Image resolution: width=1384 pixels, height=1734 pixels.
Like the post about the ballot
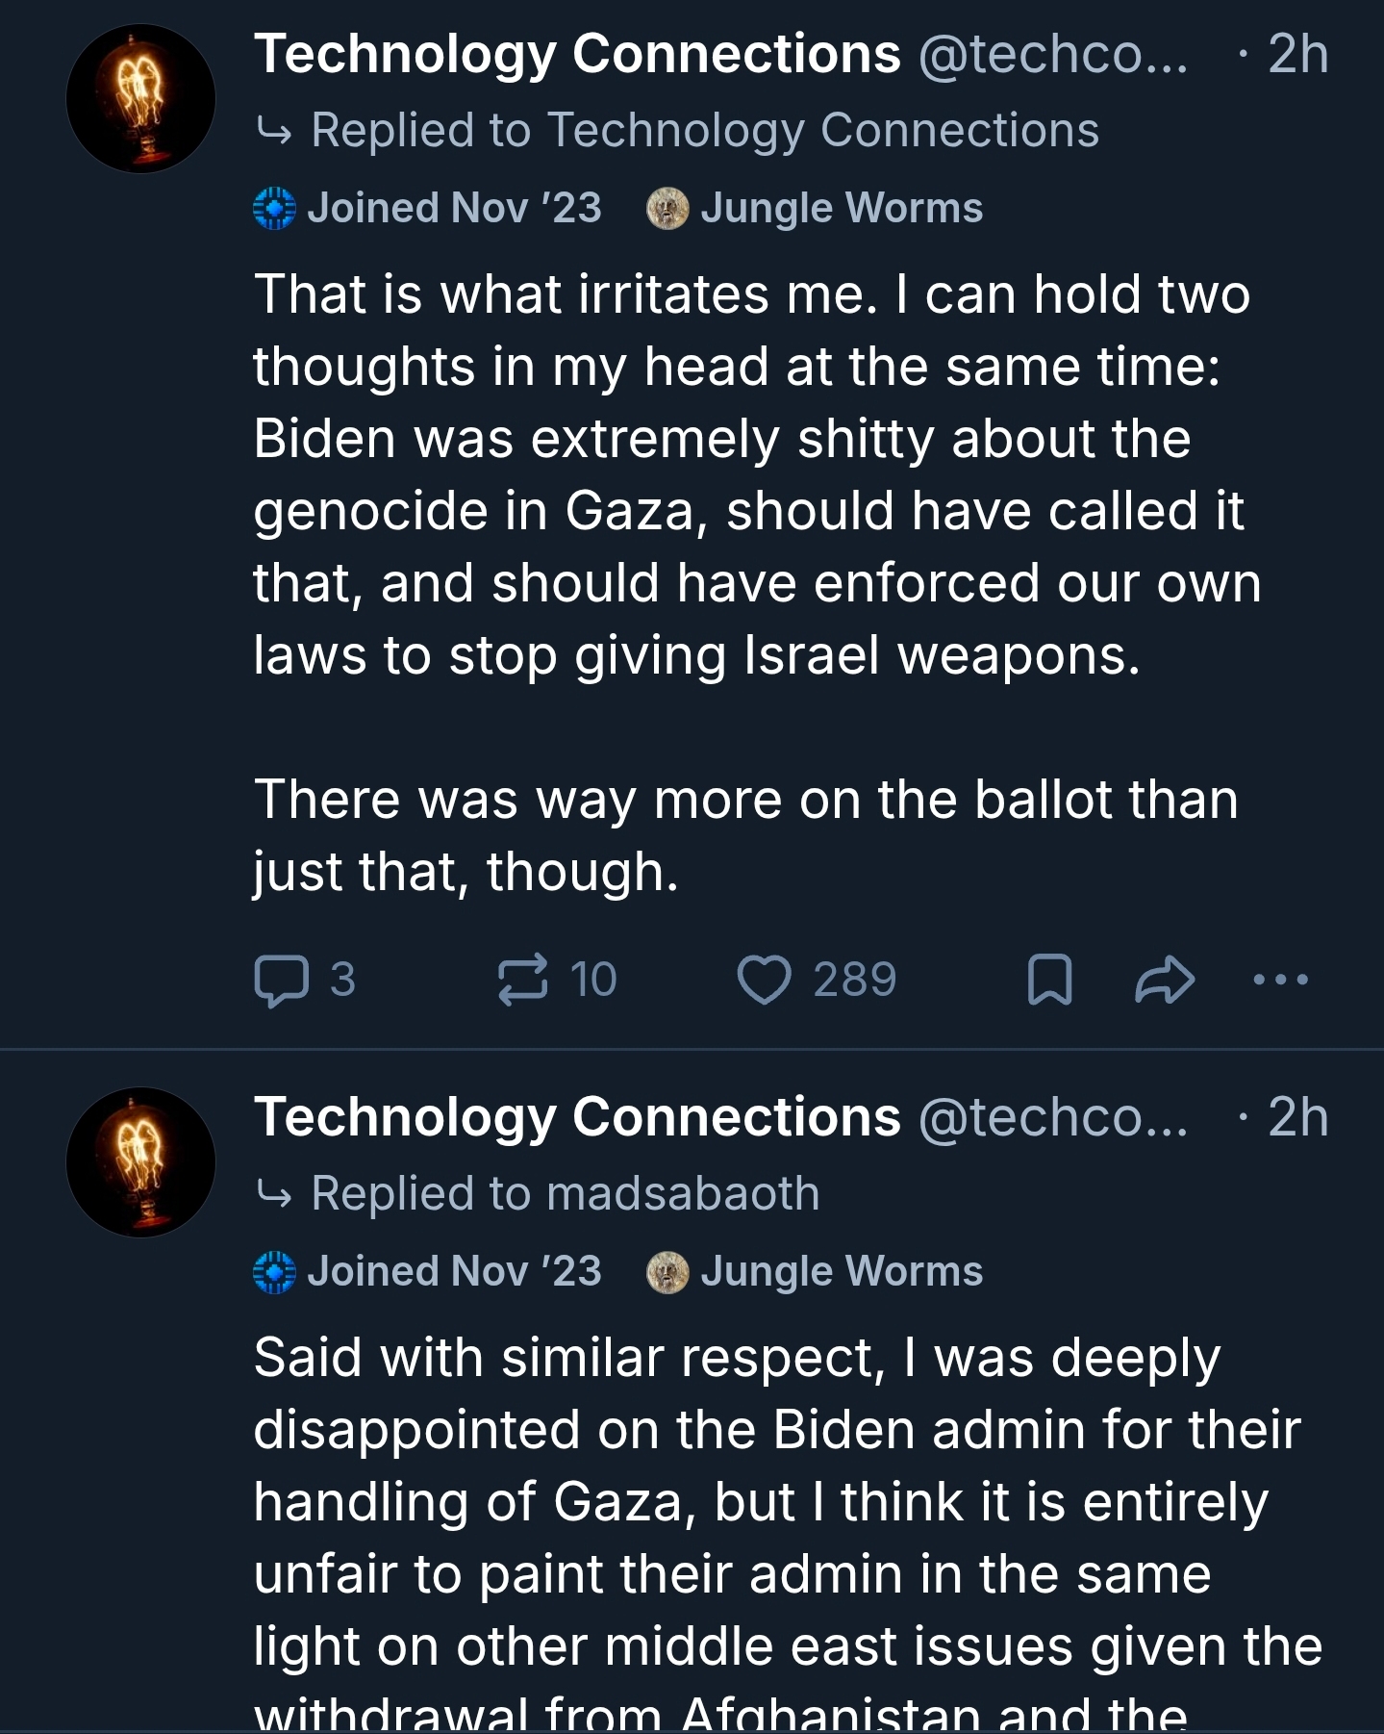coord(764,980)
